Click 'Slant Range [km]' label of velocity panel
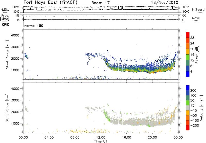The width and height of the screenshot is (206, 143). pos(7,108)
